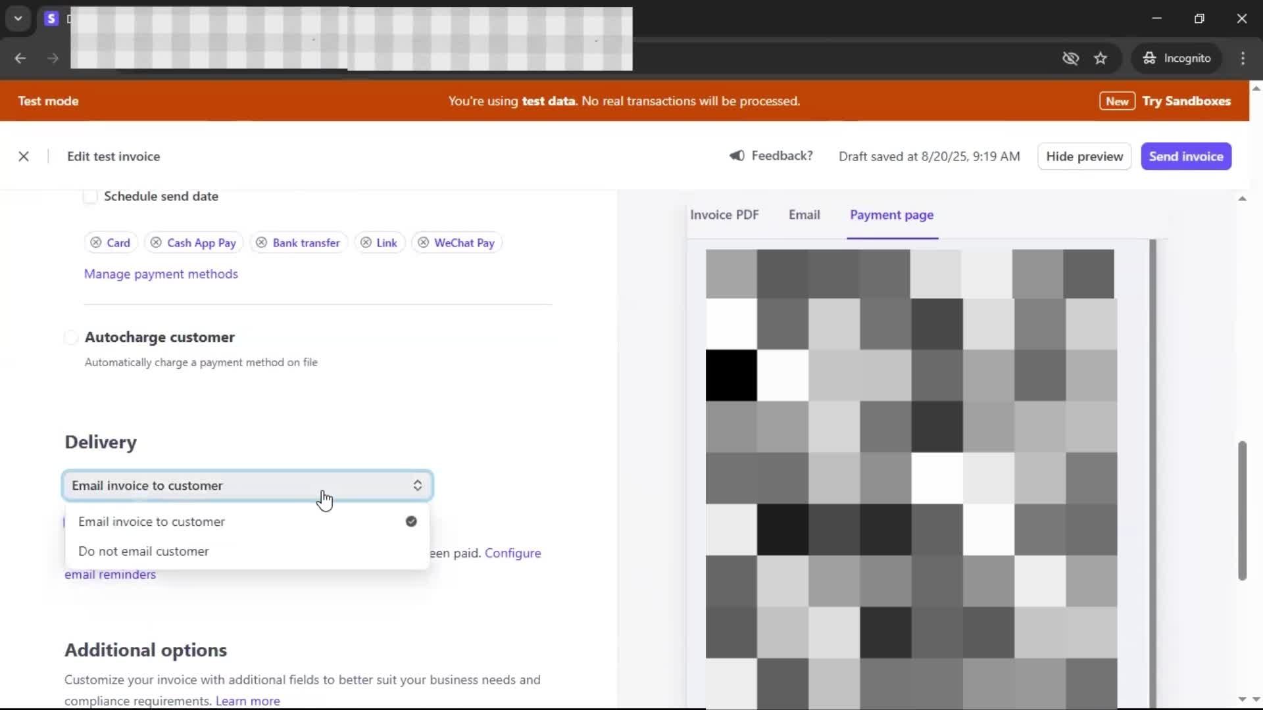Image resolution: width=1263 pixels, height=710 pixels.
Task: Select Autocharge customer radio option
Action: pos(71,337)
